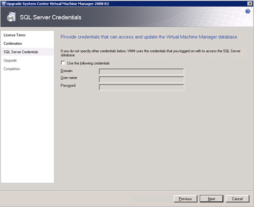
Task: Click the title bar application icon
Action: pyautogui.click(x=3, y=4)
